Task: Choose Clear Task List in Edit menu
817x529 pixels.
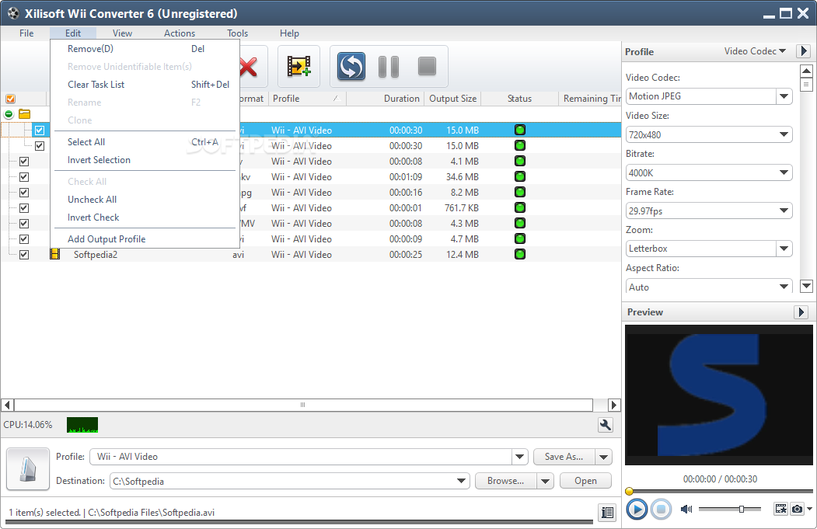Action: point(145,85)
